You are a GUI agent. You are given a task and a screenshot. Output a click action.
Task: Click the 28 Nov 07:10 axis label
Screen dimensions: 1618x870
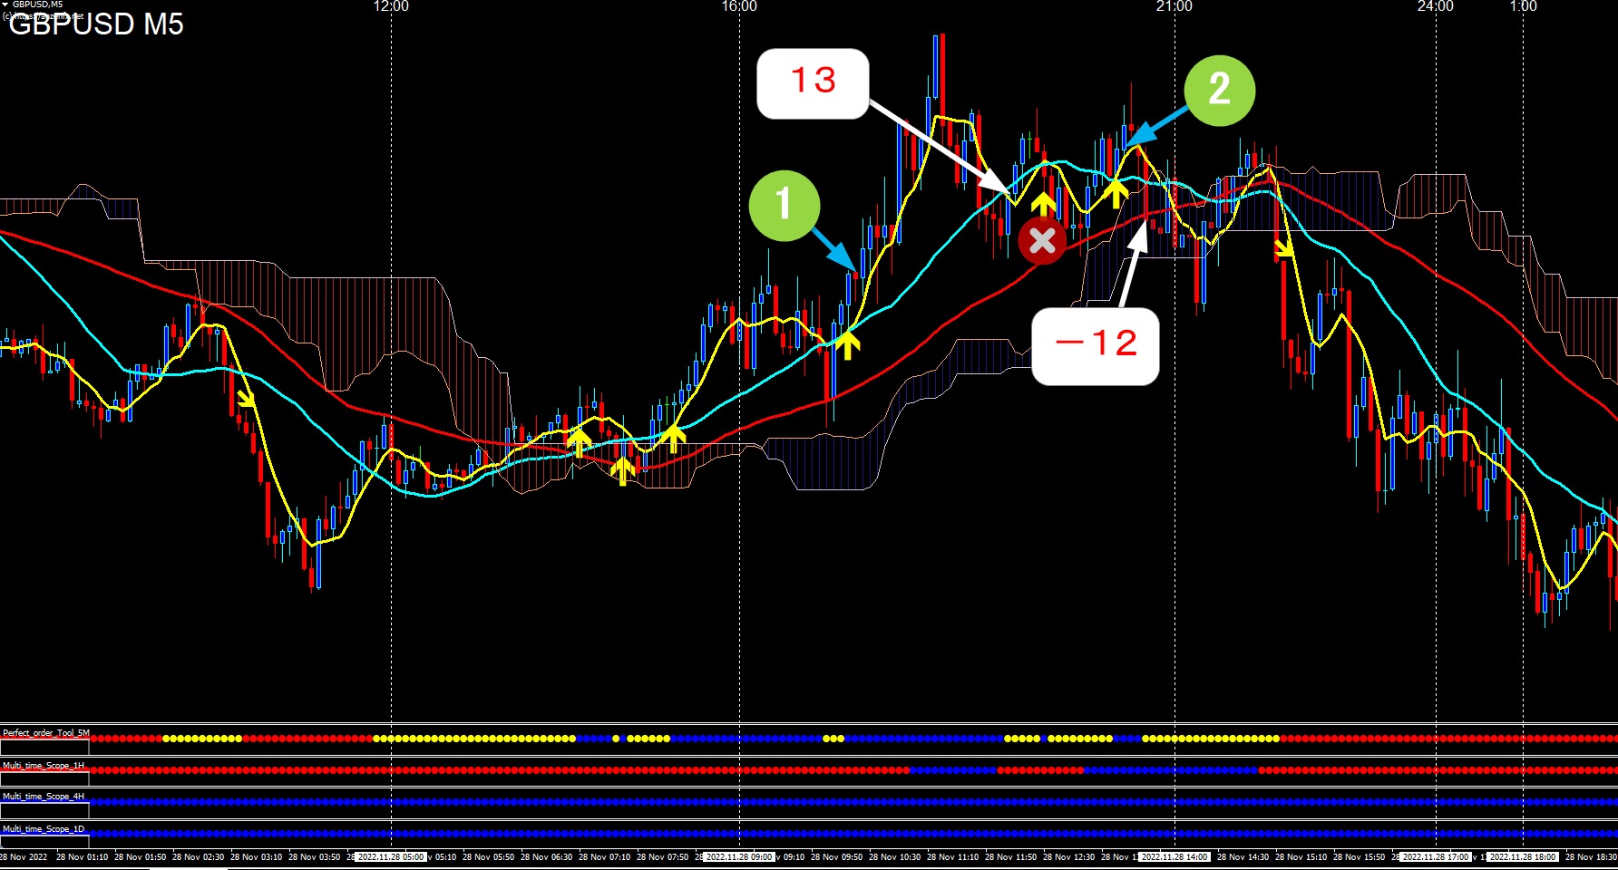click(604, 856)
